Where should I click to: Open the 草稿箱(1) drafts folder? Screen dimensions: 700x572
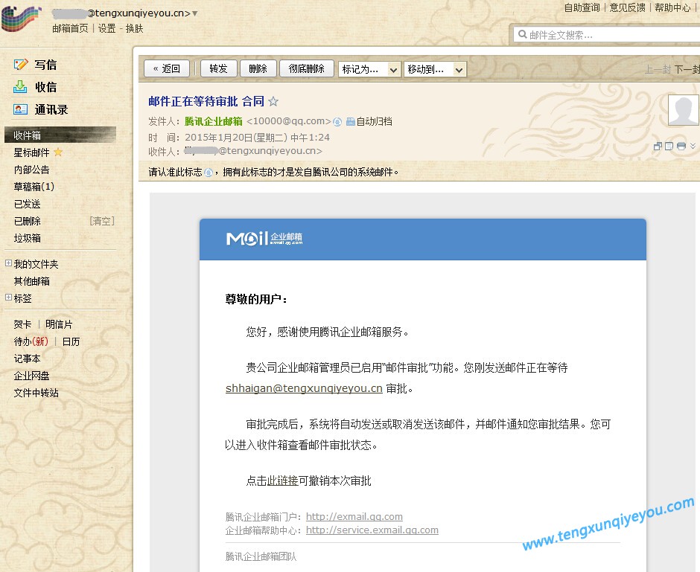coord(34,187)
